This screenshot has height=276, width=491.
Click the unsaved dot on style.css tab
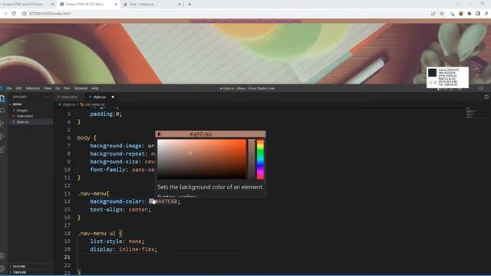click(x=113, y=97)
